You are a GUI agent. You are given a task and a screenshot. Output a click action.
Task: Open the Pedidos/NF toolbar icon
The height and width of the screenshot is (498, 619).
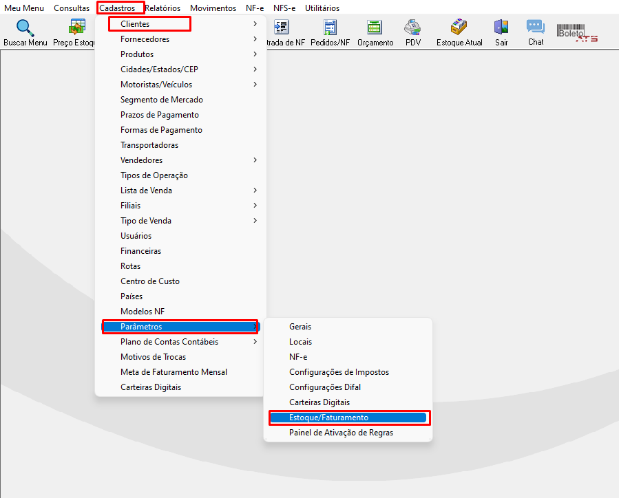330,28
